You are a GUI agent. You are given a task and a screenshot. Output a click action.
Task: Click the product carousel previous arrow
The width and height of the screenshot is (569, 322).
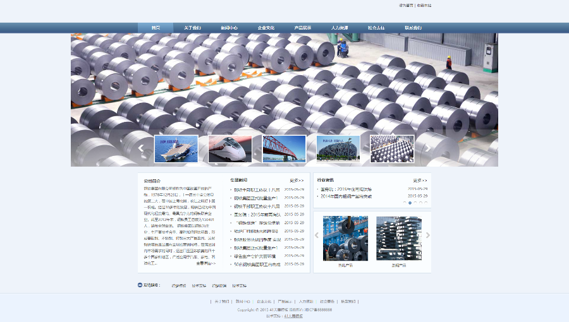[317, 236]
